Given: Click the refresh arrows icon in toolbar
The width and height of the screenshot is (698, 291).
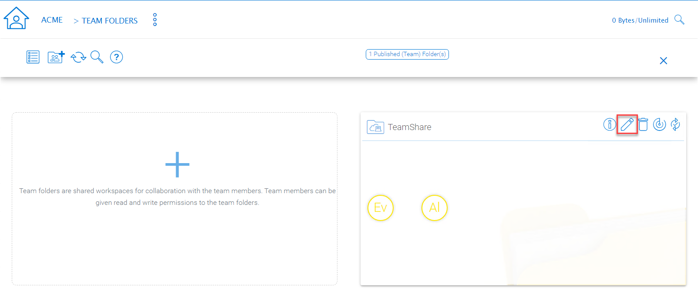Looking at the screenshot, I should click(x=78, y=57).
